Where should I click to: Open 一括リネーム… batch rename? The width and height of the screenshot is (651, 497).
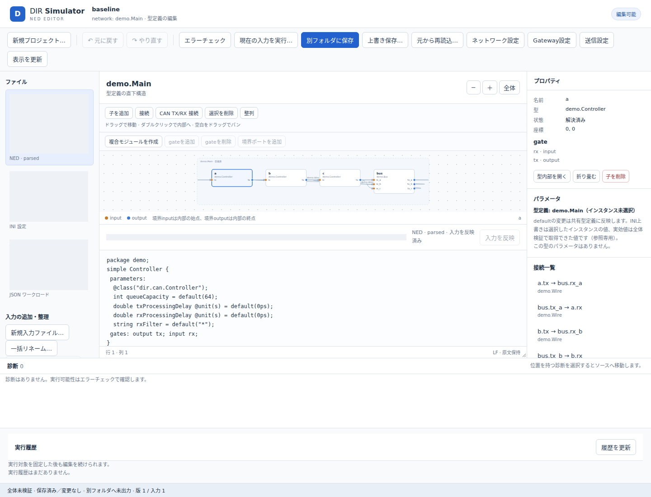(31, 348)
